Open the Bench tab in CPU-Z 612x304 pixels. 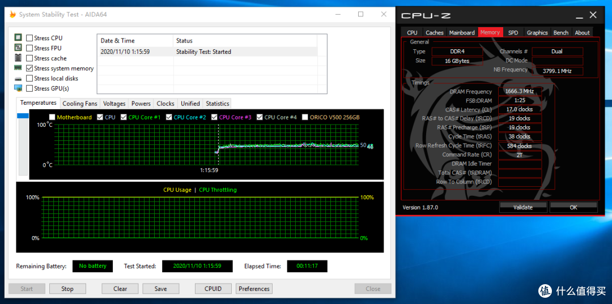[561, 33]
